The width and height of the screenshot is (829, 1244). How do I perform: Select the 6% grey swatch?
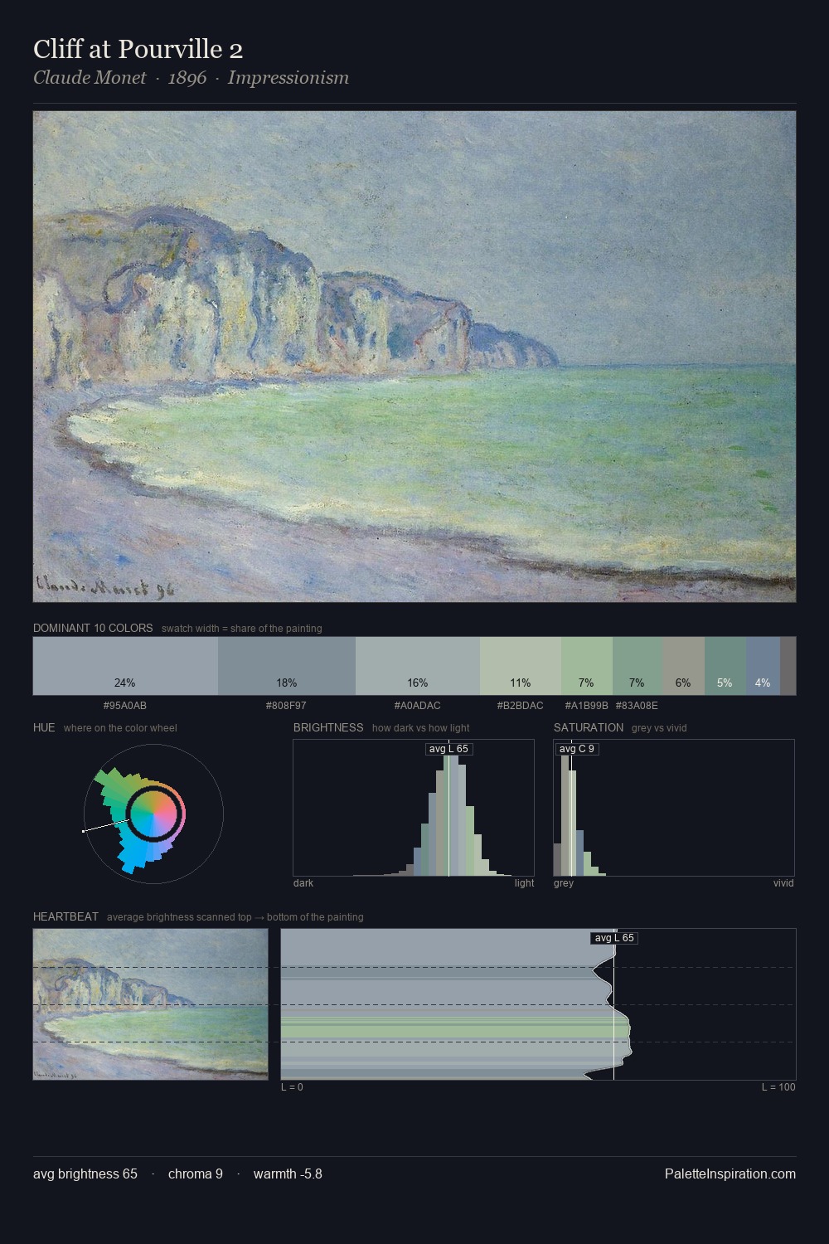click(683, 666)
